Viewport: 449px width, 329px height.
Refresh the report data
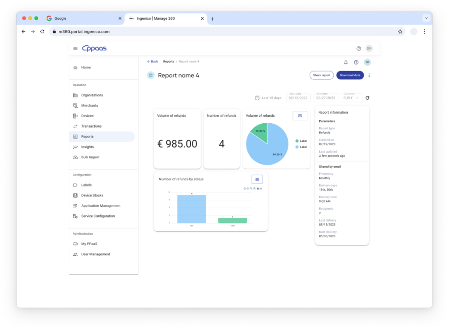click(367, 98)
